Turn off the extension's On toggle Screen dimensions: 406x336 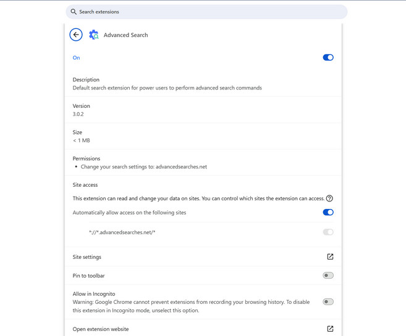click(328, 57)
